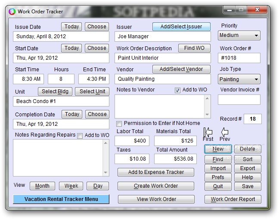Image resolution: width=279 pixels, height=219 pixels.
Task: Open Prefs
Action: click(218, 177)
